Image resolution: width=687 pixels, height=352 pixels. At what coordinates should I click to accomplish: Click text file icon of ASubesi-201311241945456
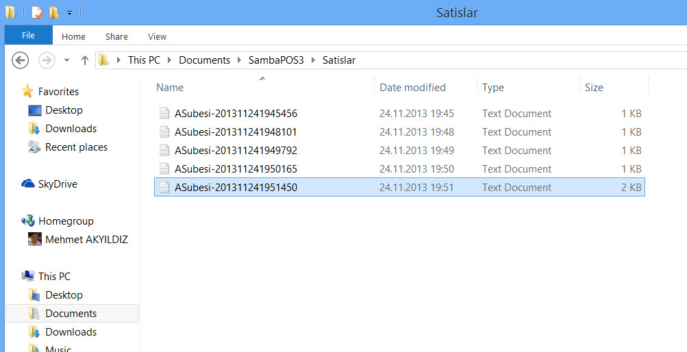tap(164, 114)
